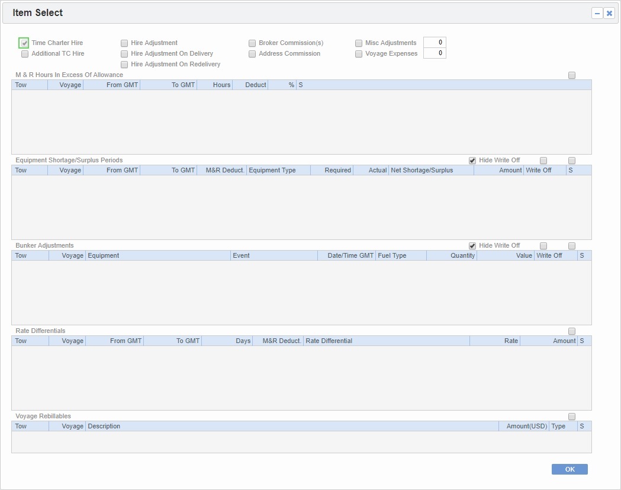Enable Additional TC Hire
621x490 pixels.
24,53
